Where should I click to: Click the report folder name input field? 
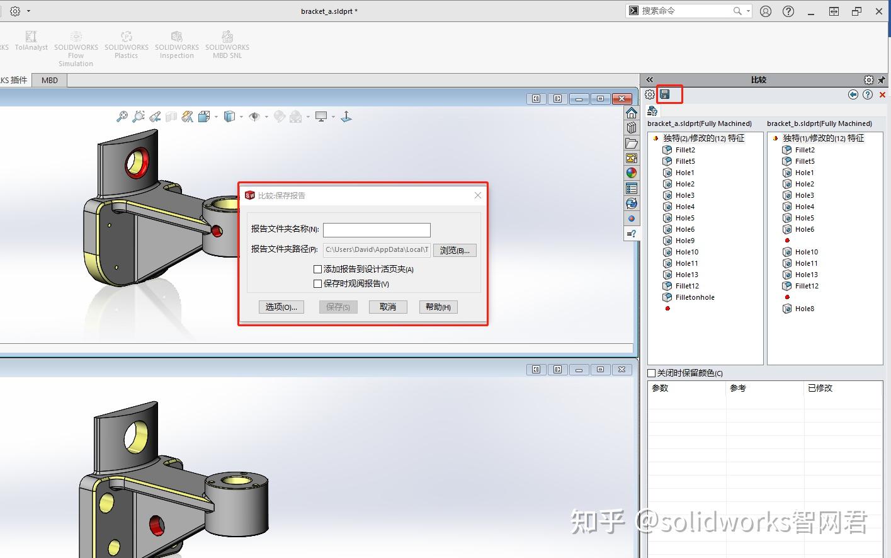coord(376,230)
